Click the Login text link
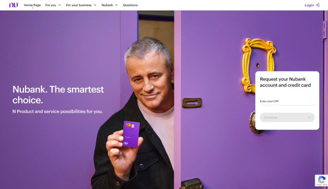Image resolution: width=328 pixels, height=189 pixels. pyautogui.click(x=309, y=5)
